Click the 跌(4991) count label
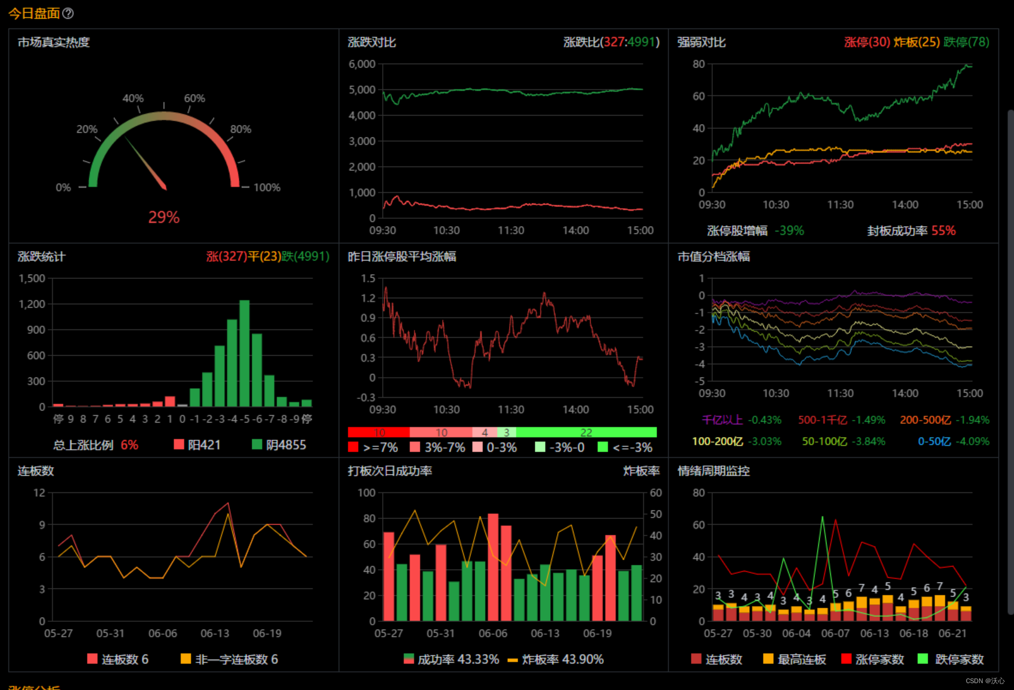Screen dimensions: 1014x690 305,257
